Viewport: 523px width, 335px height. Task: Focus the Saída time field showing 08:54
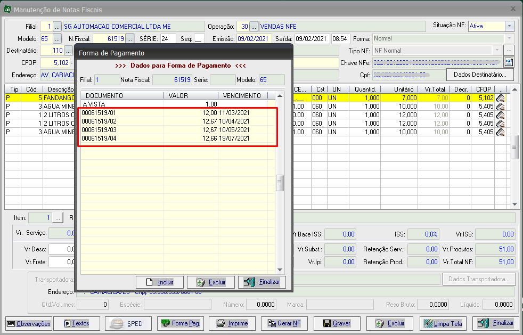pos(340,39)
